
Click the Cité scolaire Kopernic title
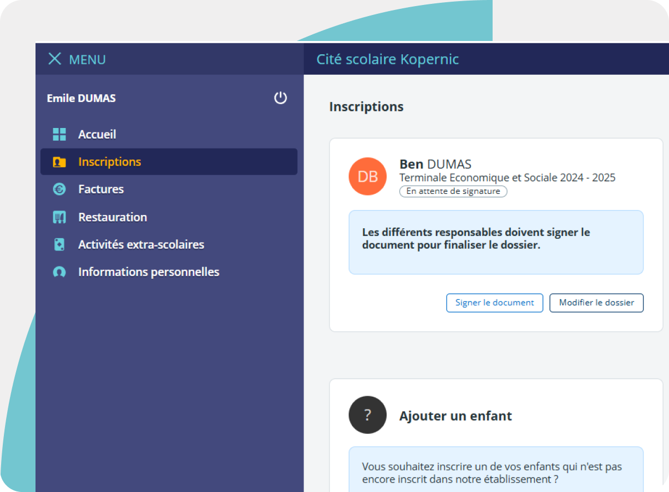pos(388,59)
